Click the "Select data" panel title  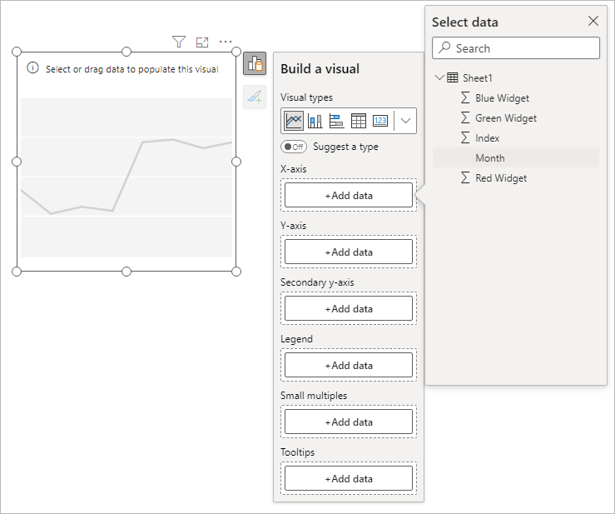click(464, 22)
